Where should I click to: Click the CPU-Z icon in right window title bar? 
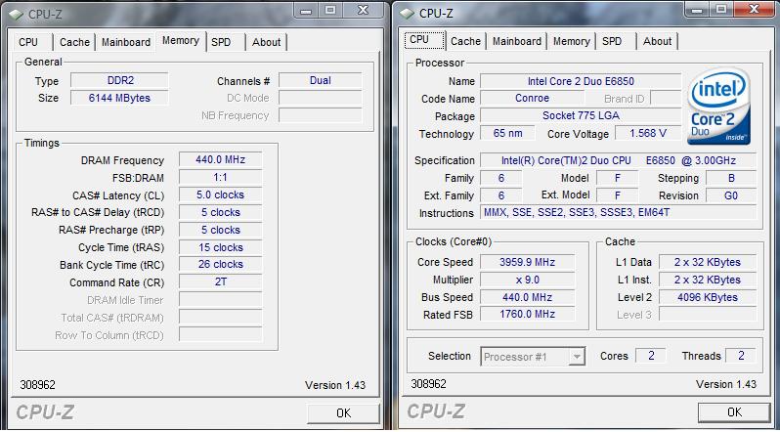tap(407, 14)
